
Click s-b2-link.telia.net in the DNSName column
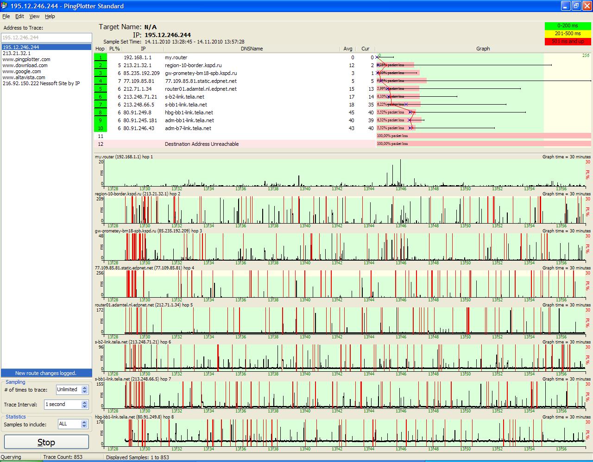(184, 97)
